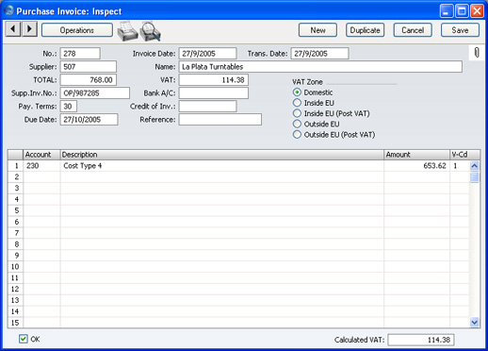The width and height of the screenshot is (488, 351).
Task: Click the Calculated VAT field
Action: [x=421, y=340]
